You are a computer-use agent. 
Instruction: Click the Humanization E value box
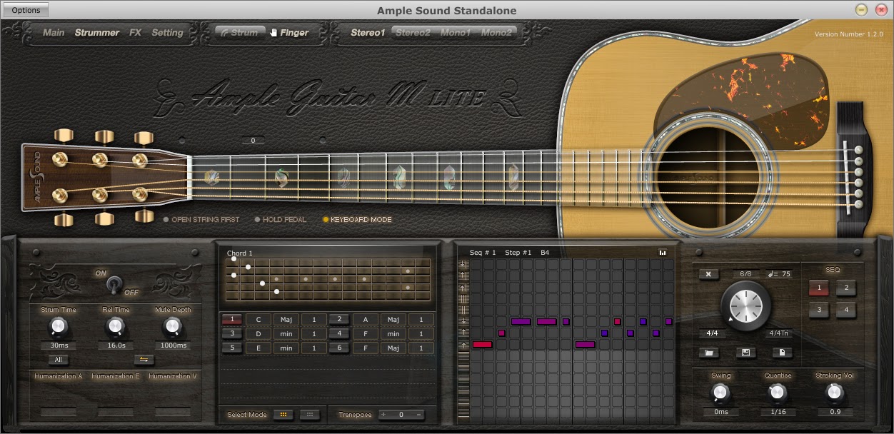click(116, 412)
